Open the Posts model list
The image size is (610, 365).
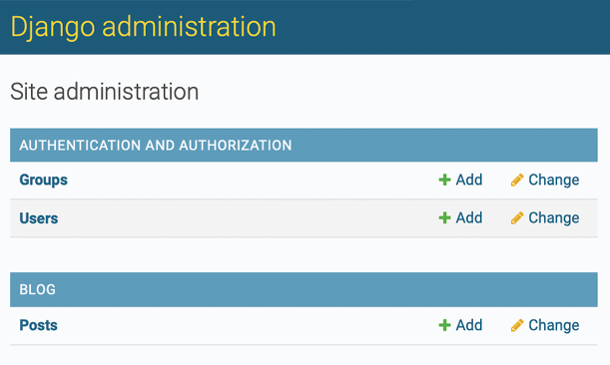38,325
